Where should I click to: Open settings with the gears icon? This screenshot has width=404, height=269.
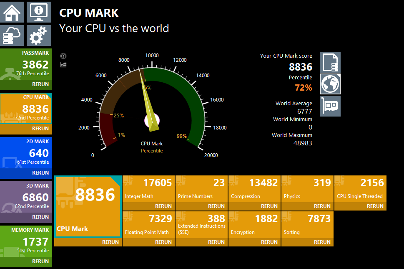click(39, 36)
